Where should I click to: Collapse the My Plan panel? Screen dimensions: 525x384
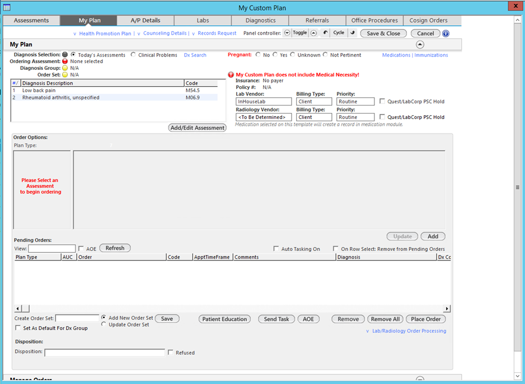tap(420, 45)
